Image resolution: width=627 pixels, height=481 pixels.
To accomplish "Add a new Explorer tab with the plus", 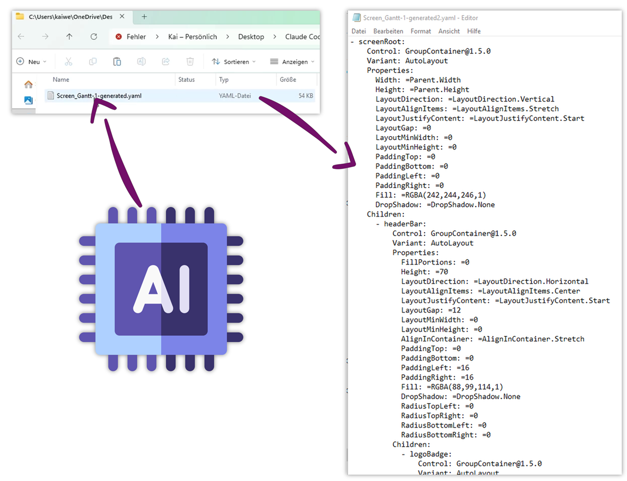I will point(144,17).
